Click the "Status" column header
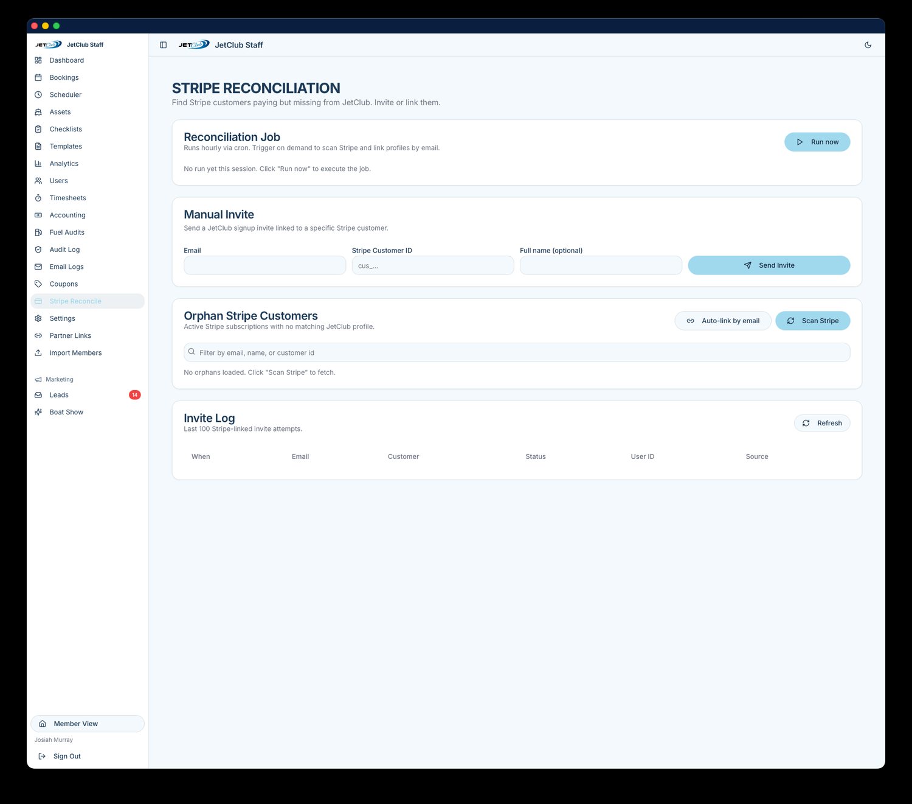Image resolution: width=912 pixels, height=804 pixels. tap(536, 456)
